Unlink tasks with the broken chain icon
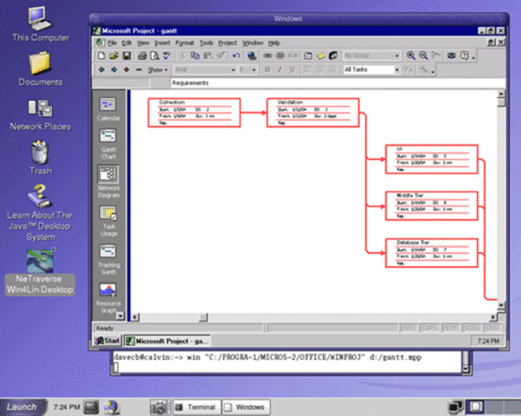This screenshot has height=416, width=521. coord(280,55)
